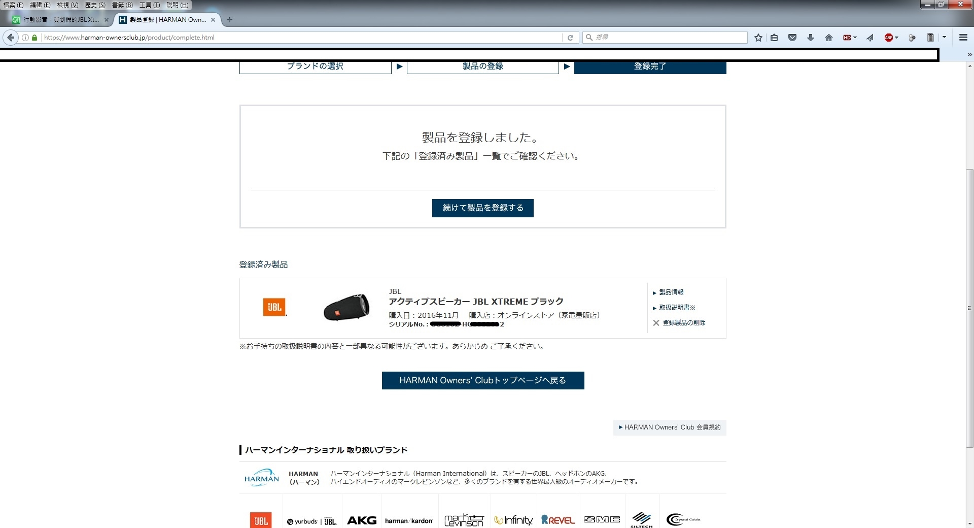Open dropdown arrow next to clipboard icon
The height and width of the screenshot is (528, 974).
[x=944, y=37]
